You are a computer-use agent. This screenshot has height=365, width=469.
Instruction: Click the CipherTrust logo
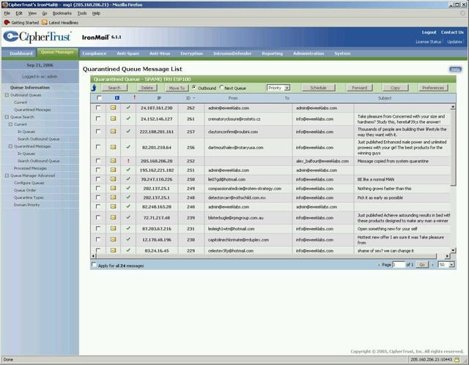point(37,37)
